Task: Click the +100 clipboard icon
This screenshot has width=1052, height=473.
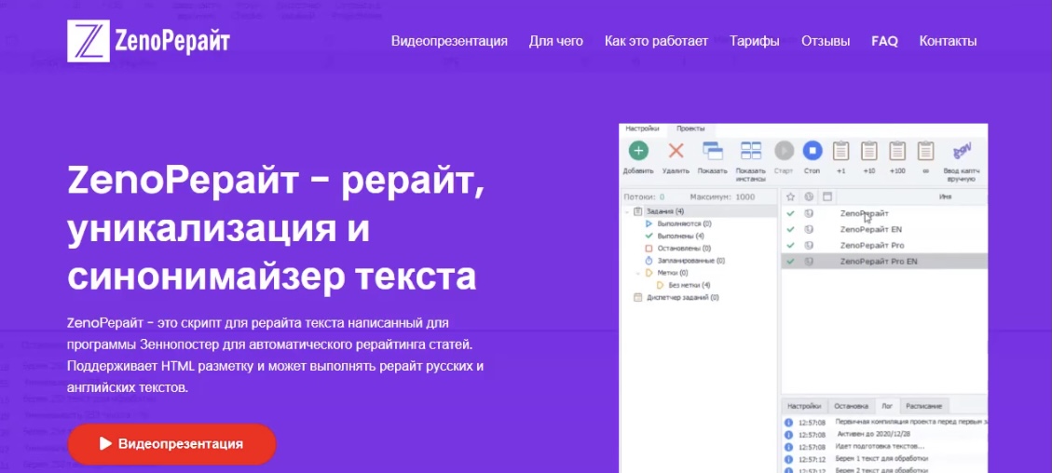Action: tap(897, 151)
